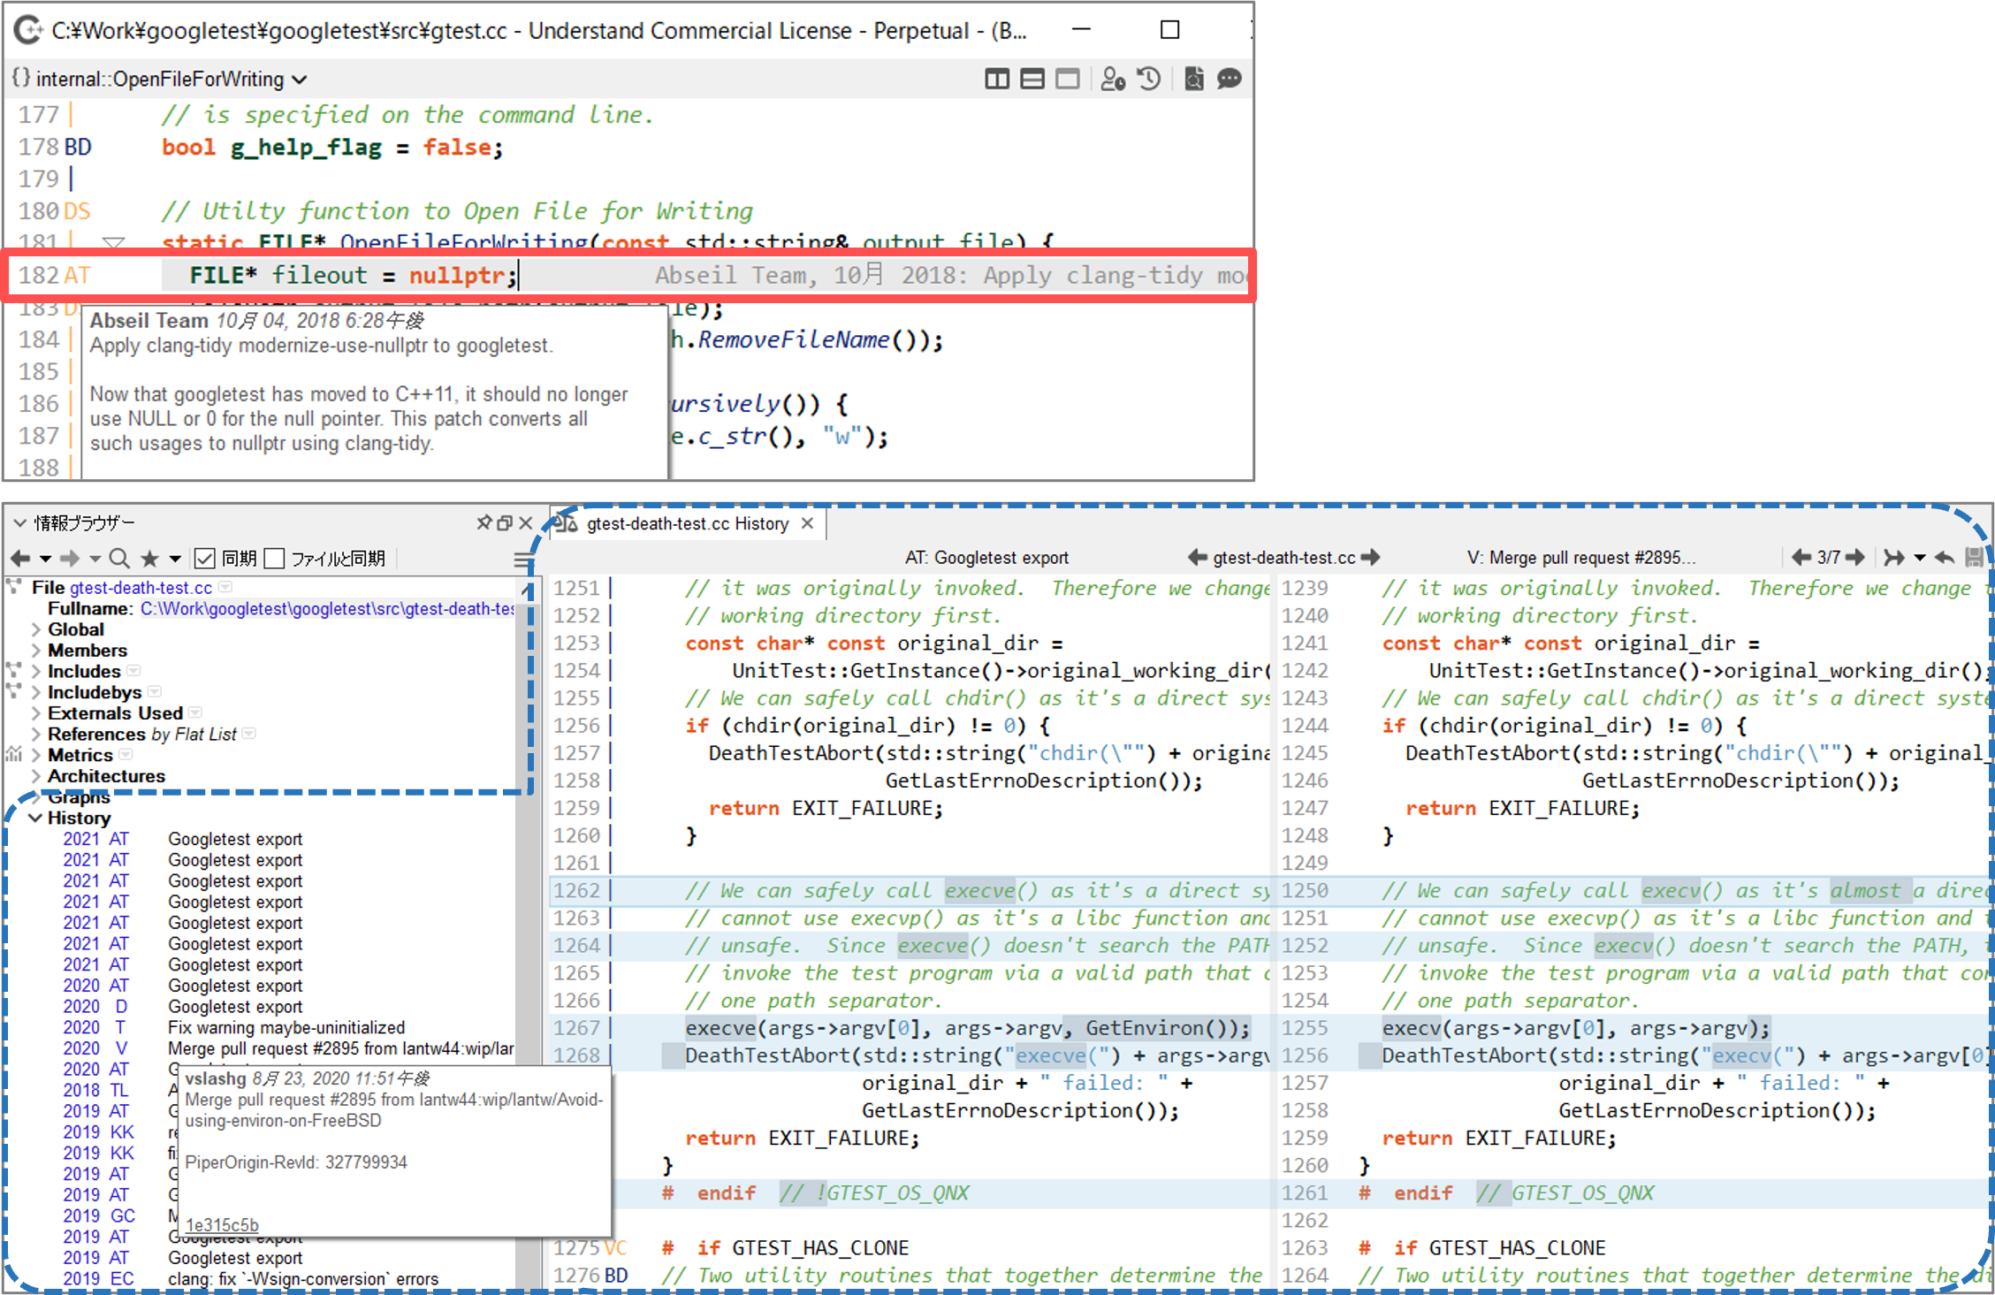
Task: Close the 情報ブラウザー panel
Action: pos(526,522)
